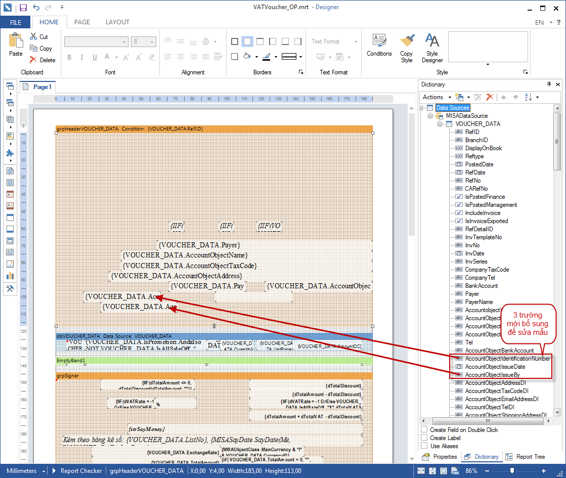Switch to the Properties panel tab
Screen dimensions: 566x478
point(440,457)
